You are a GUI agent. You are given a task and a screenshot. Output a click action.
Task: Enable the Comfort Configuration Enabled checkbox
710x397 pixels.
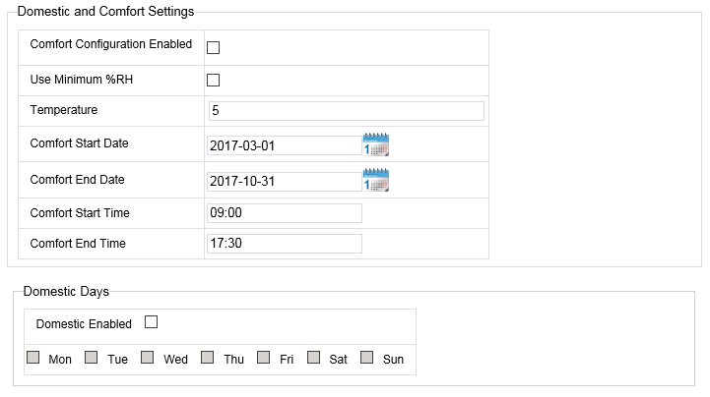pos(213,47)
